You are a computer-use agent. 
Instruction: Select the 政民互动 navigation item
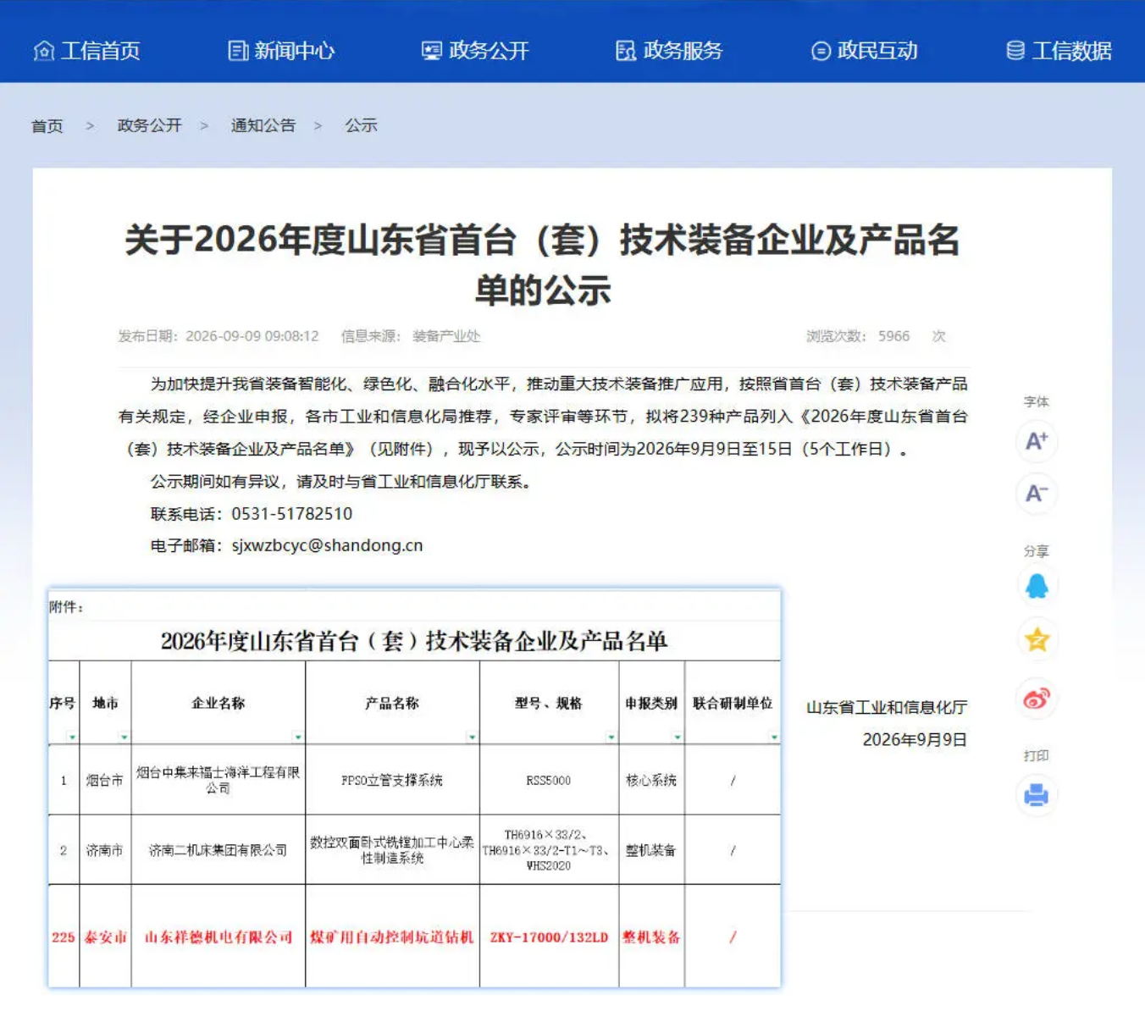pyautogui.click(x=864, y=51)
